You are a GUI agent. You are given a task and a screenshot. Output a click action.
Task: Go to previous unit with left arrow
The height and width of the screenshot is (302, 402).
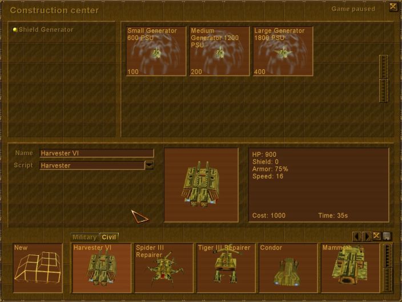pos(357,236)
